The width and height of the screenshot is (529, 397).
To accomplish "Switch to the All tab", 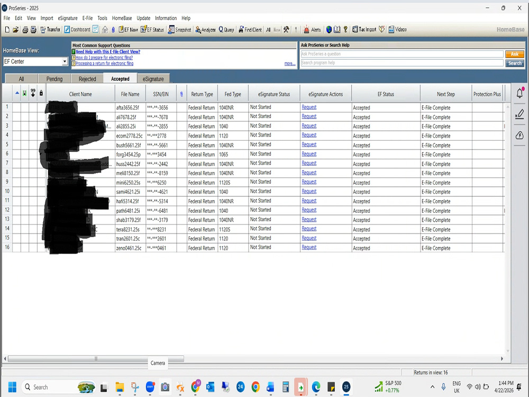I will [x=21, y=79].
